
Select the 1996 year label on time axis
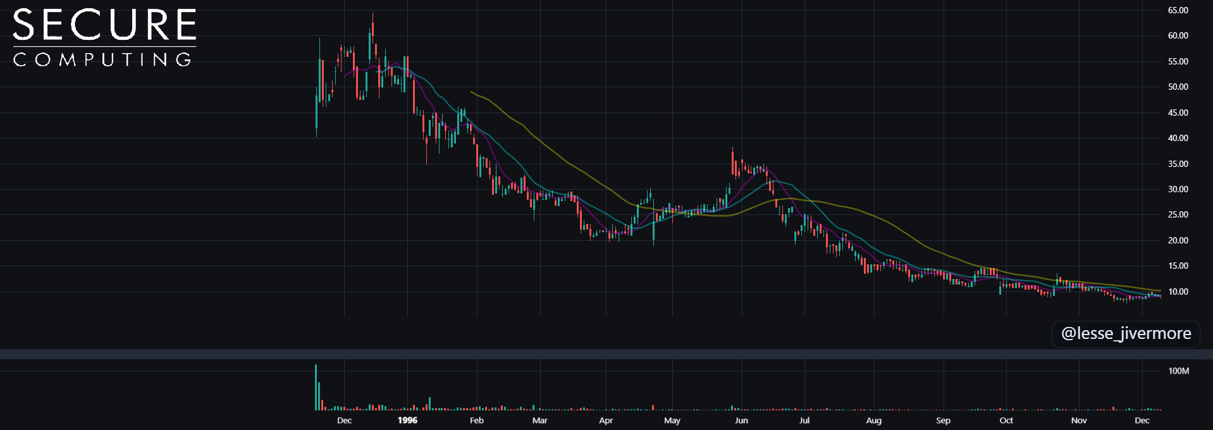tap(407, 421)
